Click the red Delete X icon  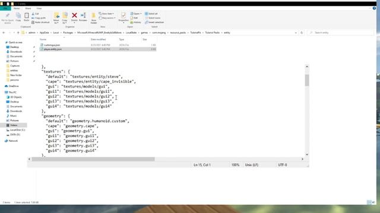point(74,15)
